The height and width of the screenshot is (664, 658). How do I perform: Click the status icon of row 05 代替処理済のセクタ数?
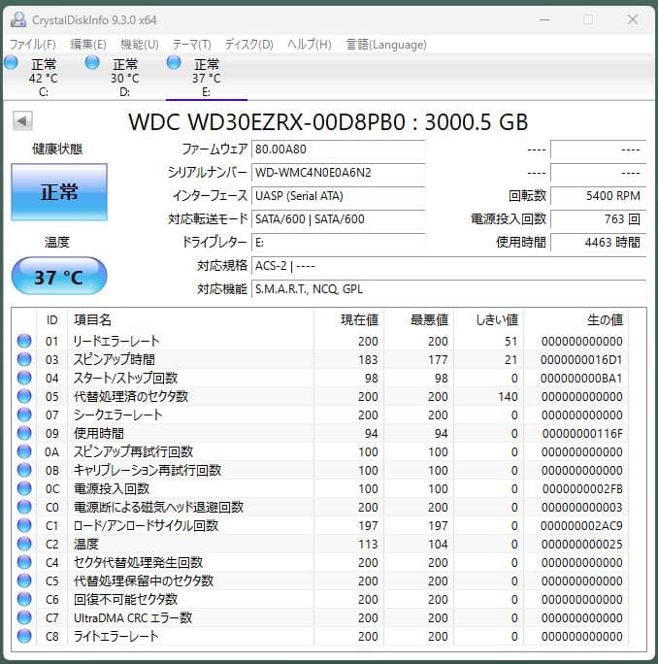[24, 396]
